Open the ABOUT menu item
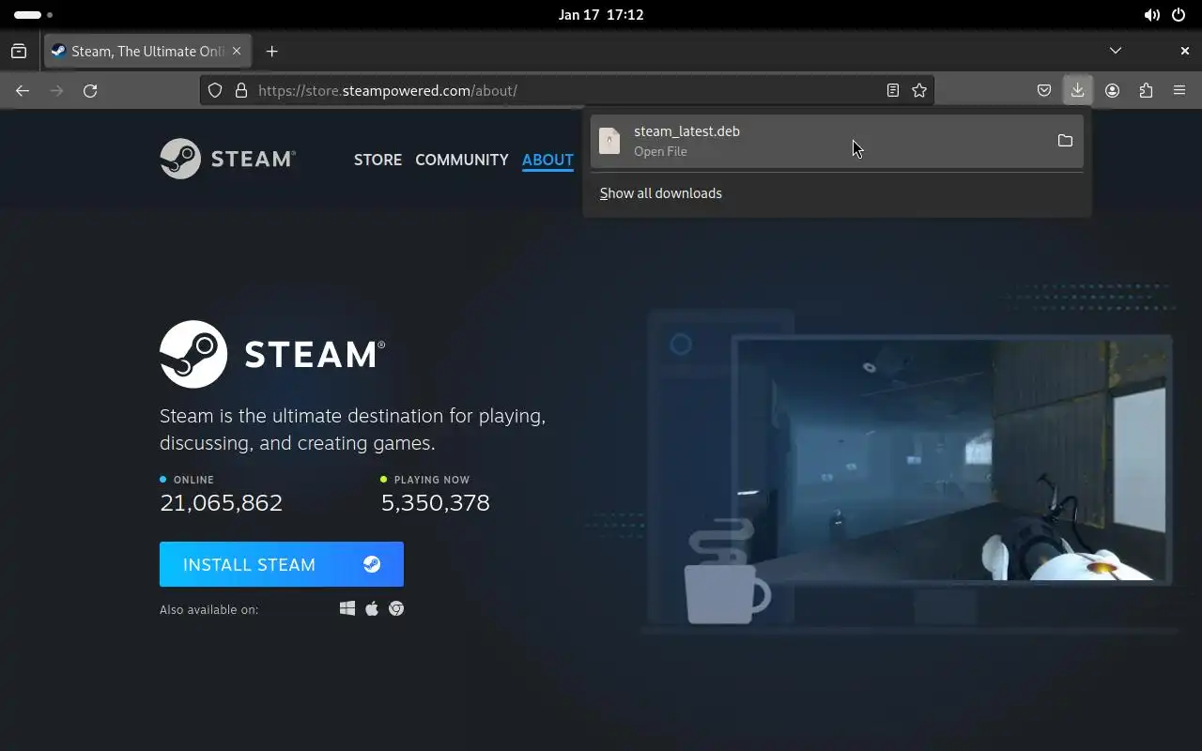Screen dimensions: 1202x751 point(547,160)
